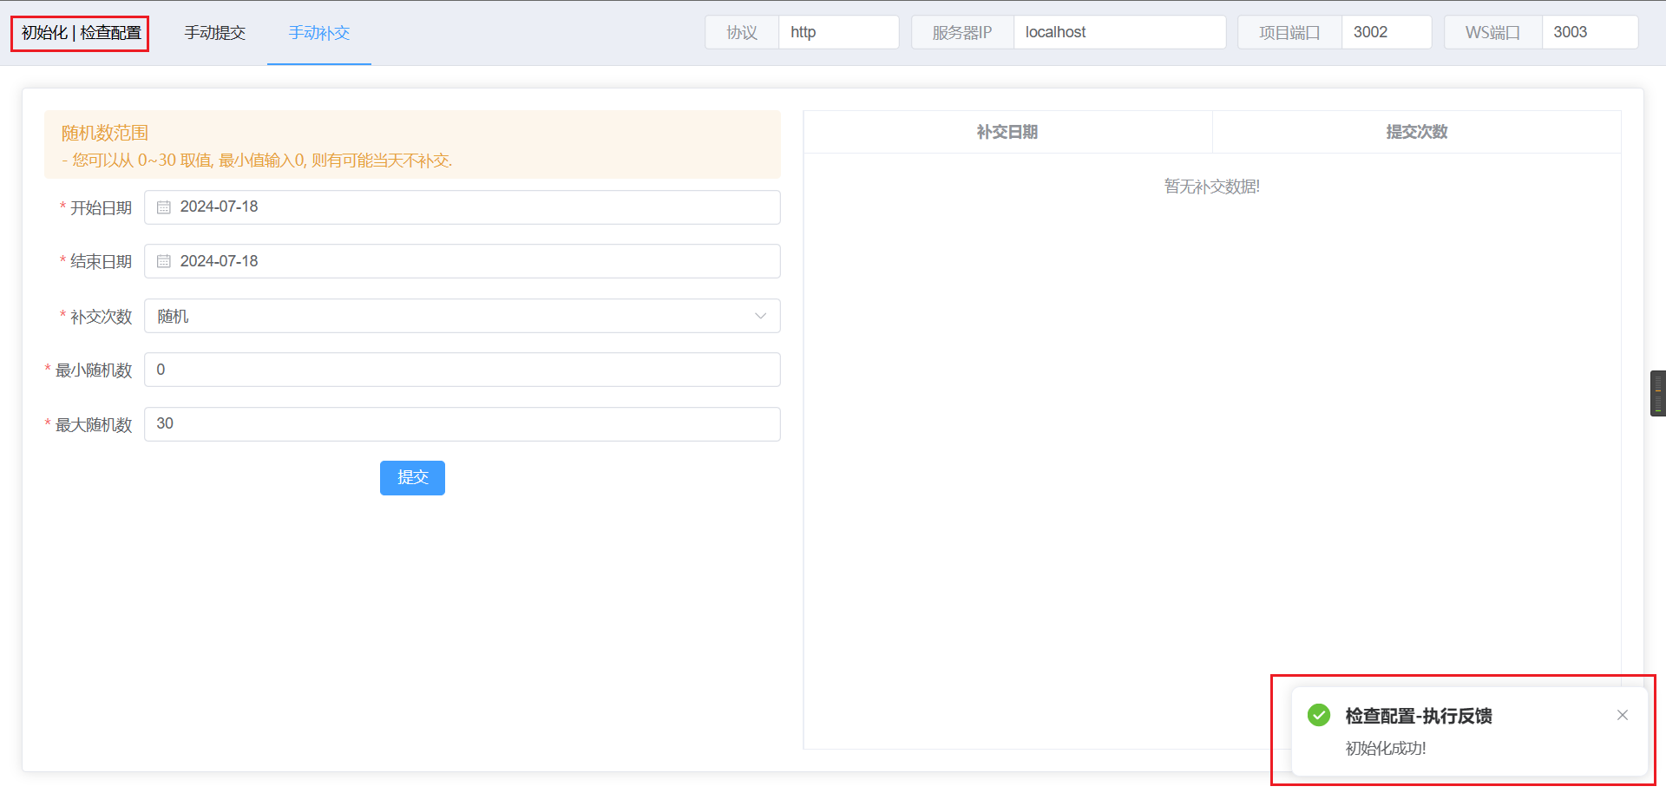This screenshot has height=793, width=1666.
Task: Edit the 项目端口 3002 field
Action: 1387,32
